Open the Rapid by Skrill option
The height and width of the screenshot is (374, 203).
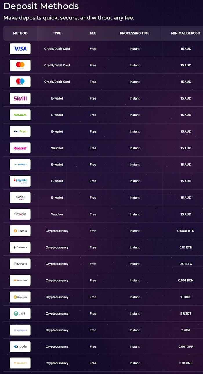coord(20,198)
